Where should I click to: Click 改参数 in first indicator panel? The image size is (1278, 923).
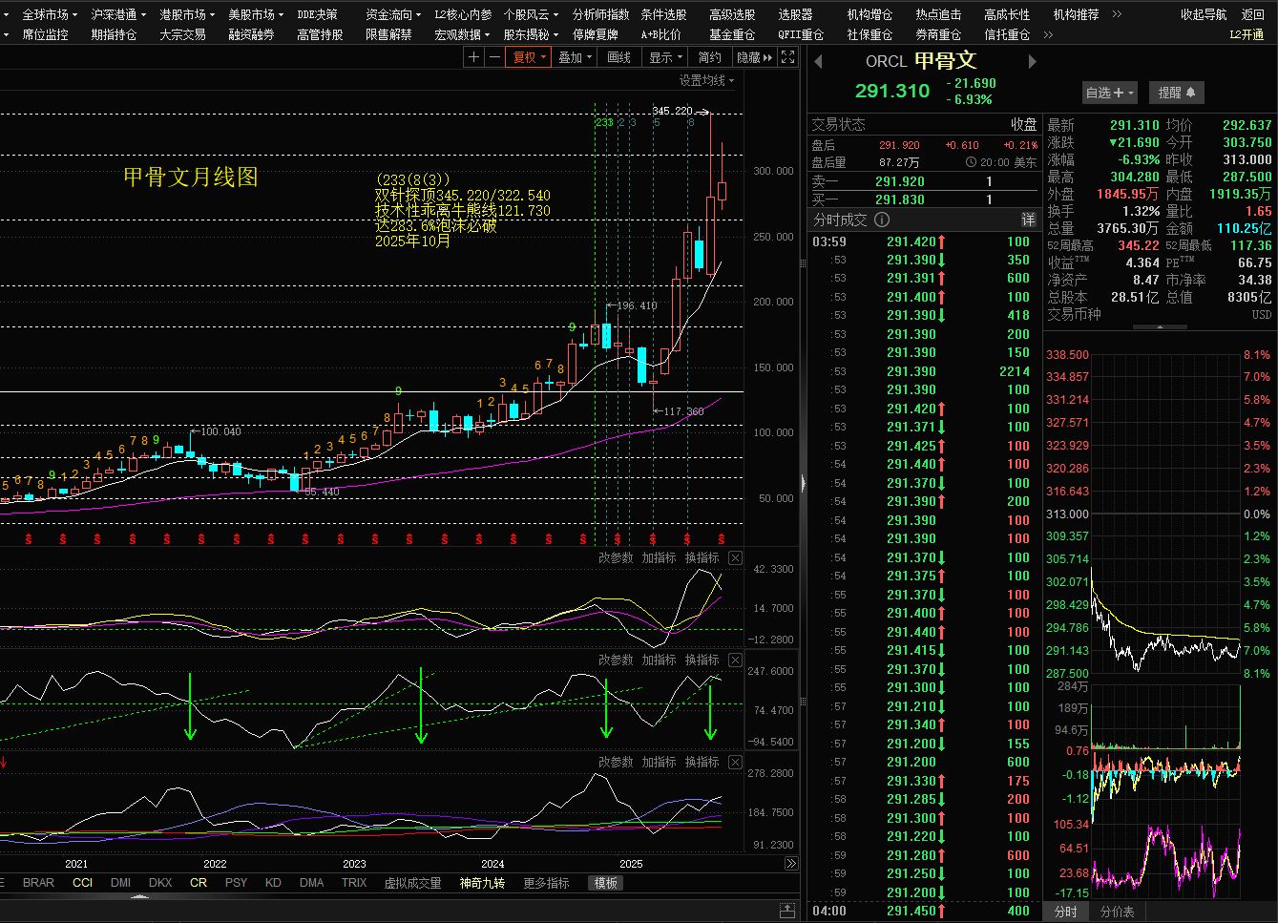pos(616,557)
